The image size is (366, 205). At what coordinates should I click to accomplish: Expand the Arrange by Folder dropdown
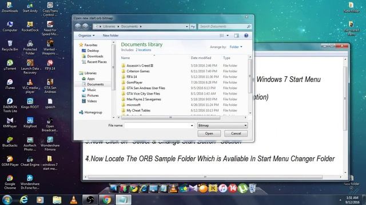236,47
